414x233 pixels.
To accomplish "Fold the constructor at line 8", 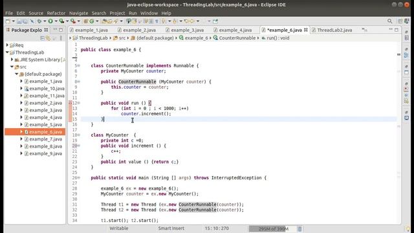I will pos(79,82).
